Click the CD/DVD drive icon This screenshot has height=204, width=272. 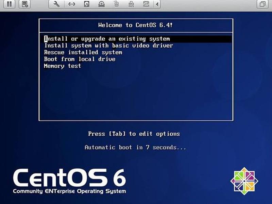point(101,4)
